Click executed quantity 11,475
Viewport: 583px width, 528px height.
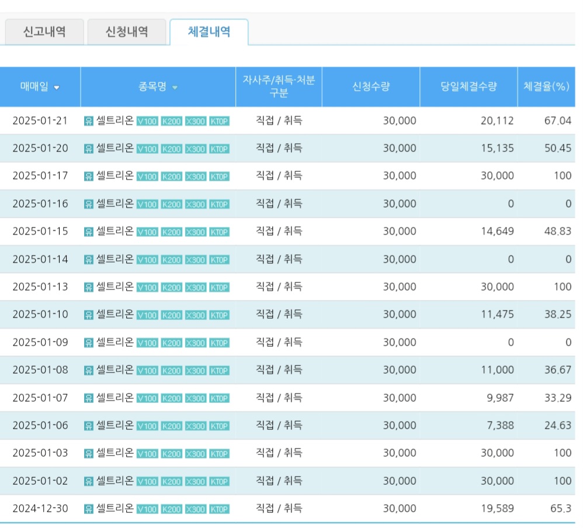[497, 315]
